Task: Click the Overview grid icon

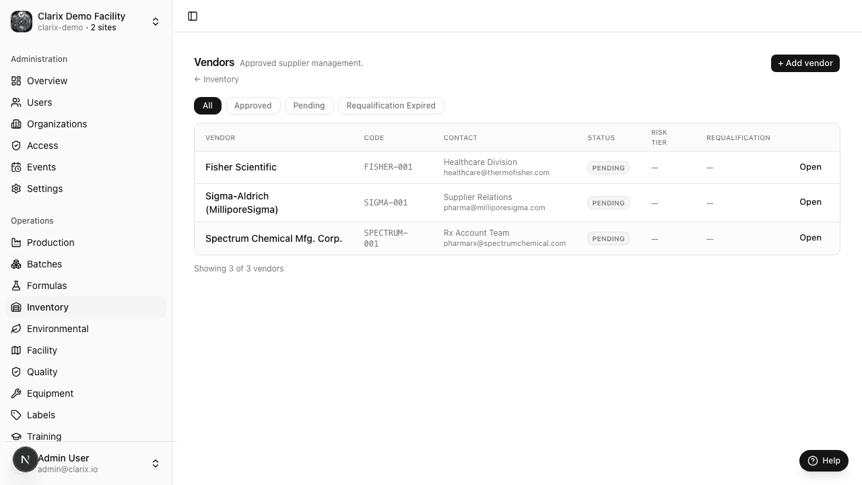Action: (16, 81)
